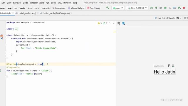
Task: Click the example breadcrumb
Action: 46,8
